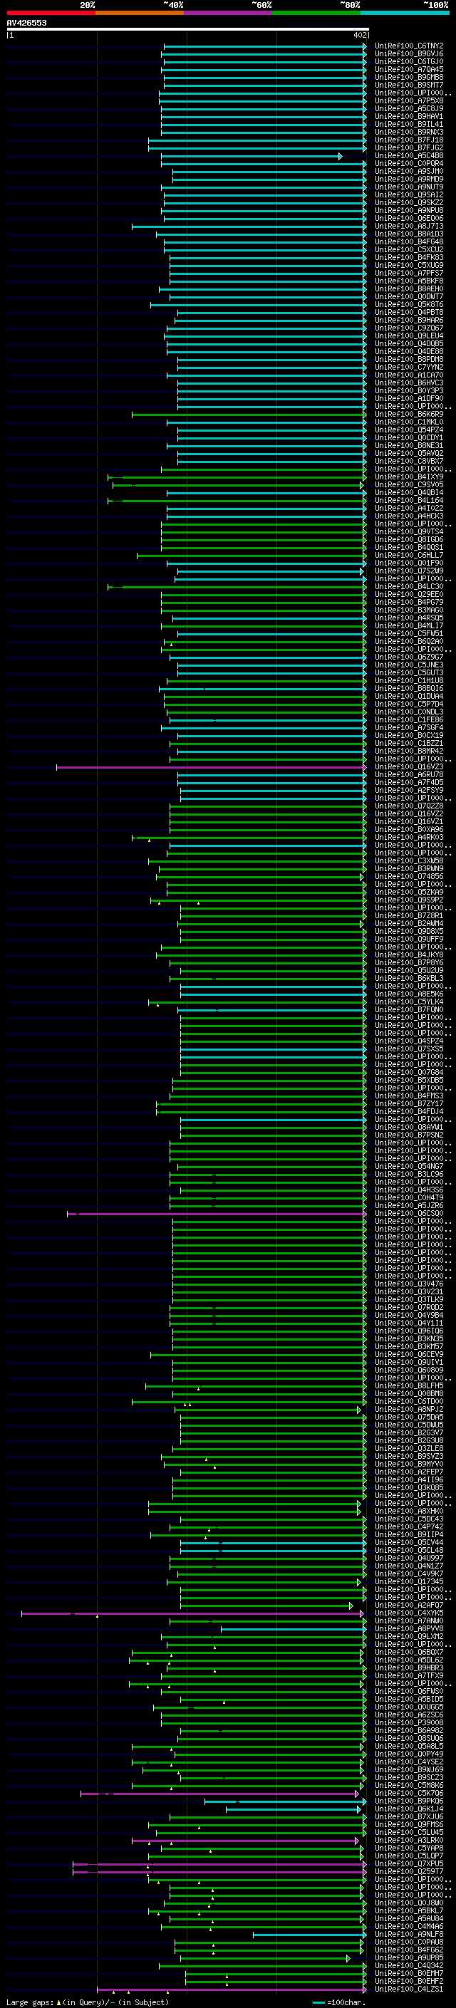Select the UniRef100_B4JKY8 label

(x=409, y=955)
